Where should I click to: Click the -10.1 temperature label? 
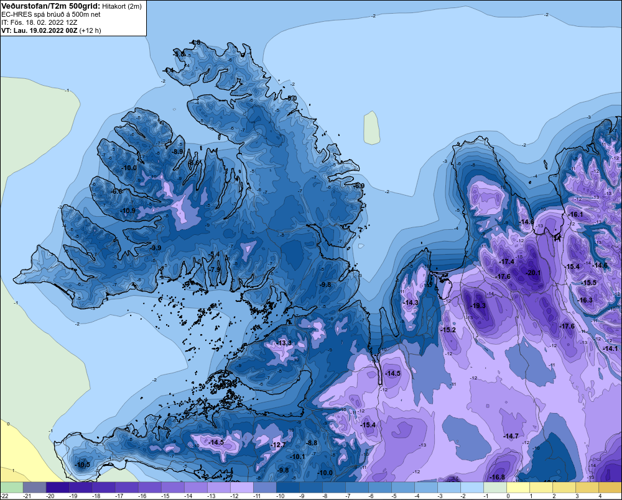point(297,457)
